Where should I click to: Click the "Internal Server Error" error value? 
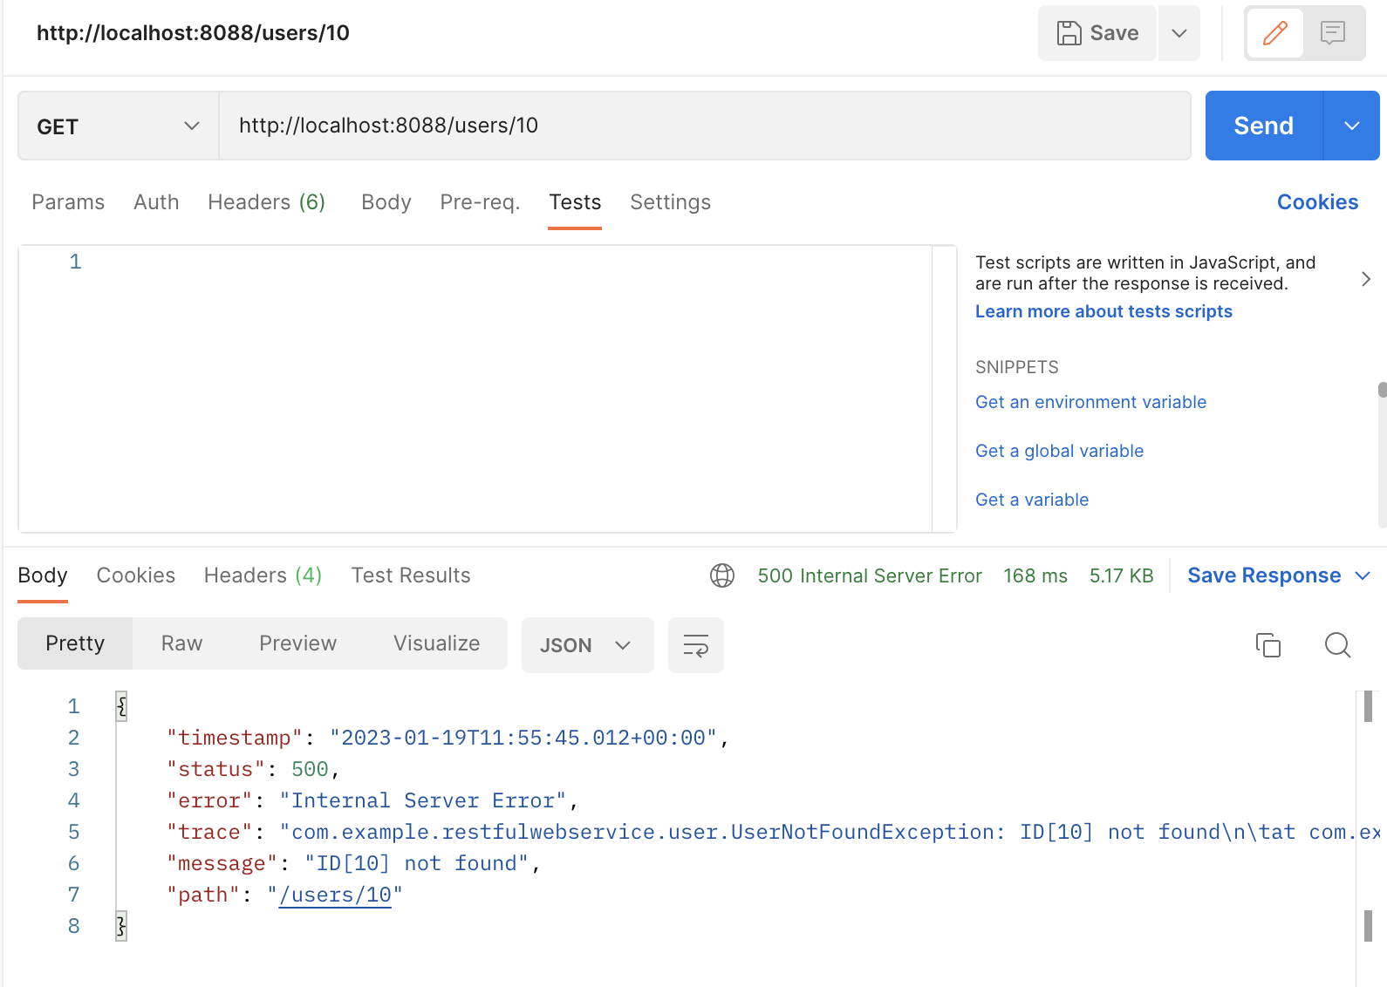pos(423,800)
